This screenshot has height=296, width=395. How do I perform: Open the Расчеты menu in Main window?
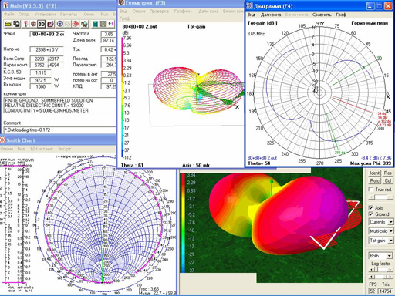click(69, 15)
